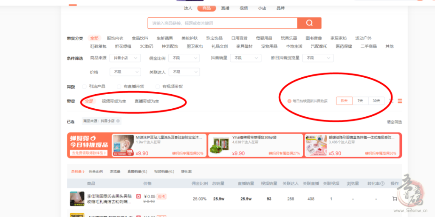Select 昨天 time range

[x=344, y=101]
